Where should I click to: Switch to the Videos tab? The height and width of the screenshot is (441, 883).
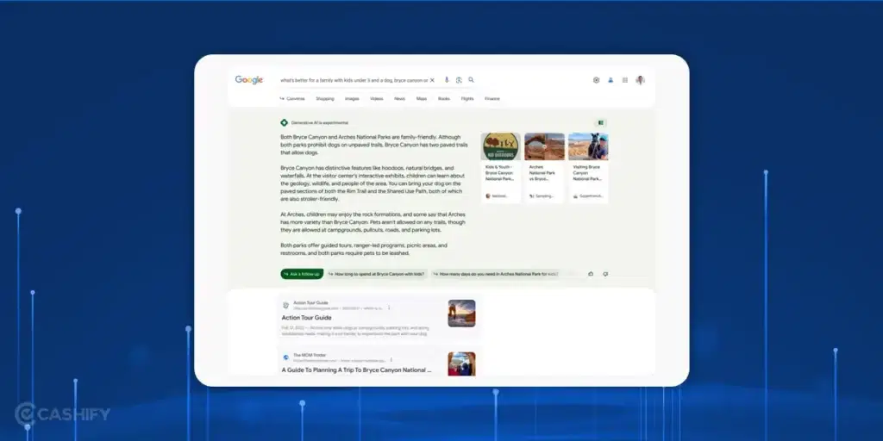coord(377,98)
